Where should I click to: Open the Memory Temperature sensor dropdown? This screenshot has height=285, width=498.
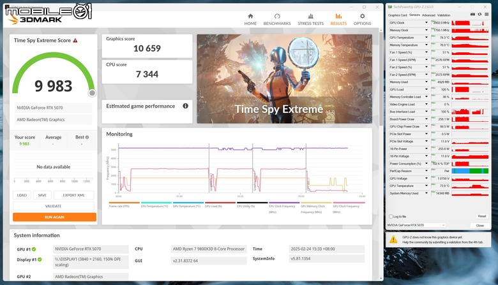(x=426, y=45)
